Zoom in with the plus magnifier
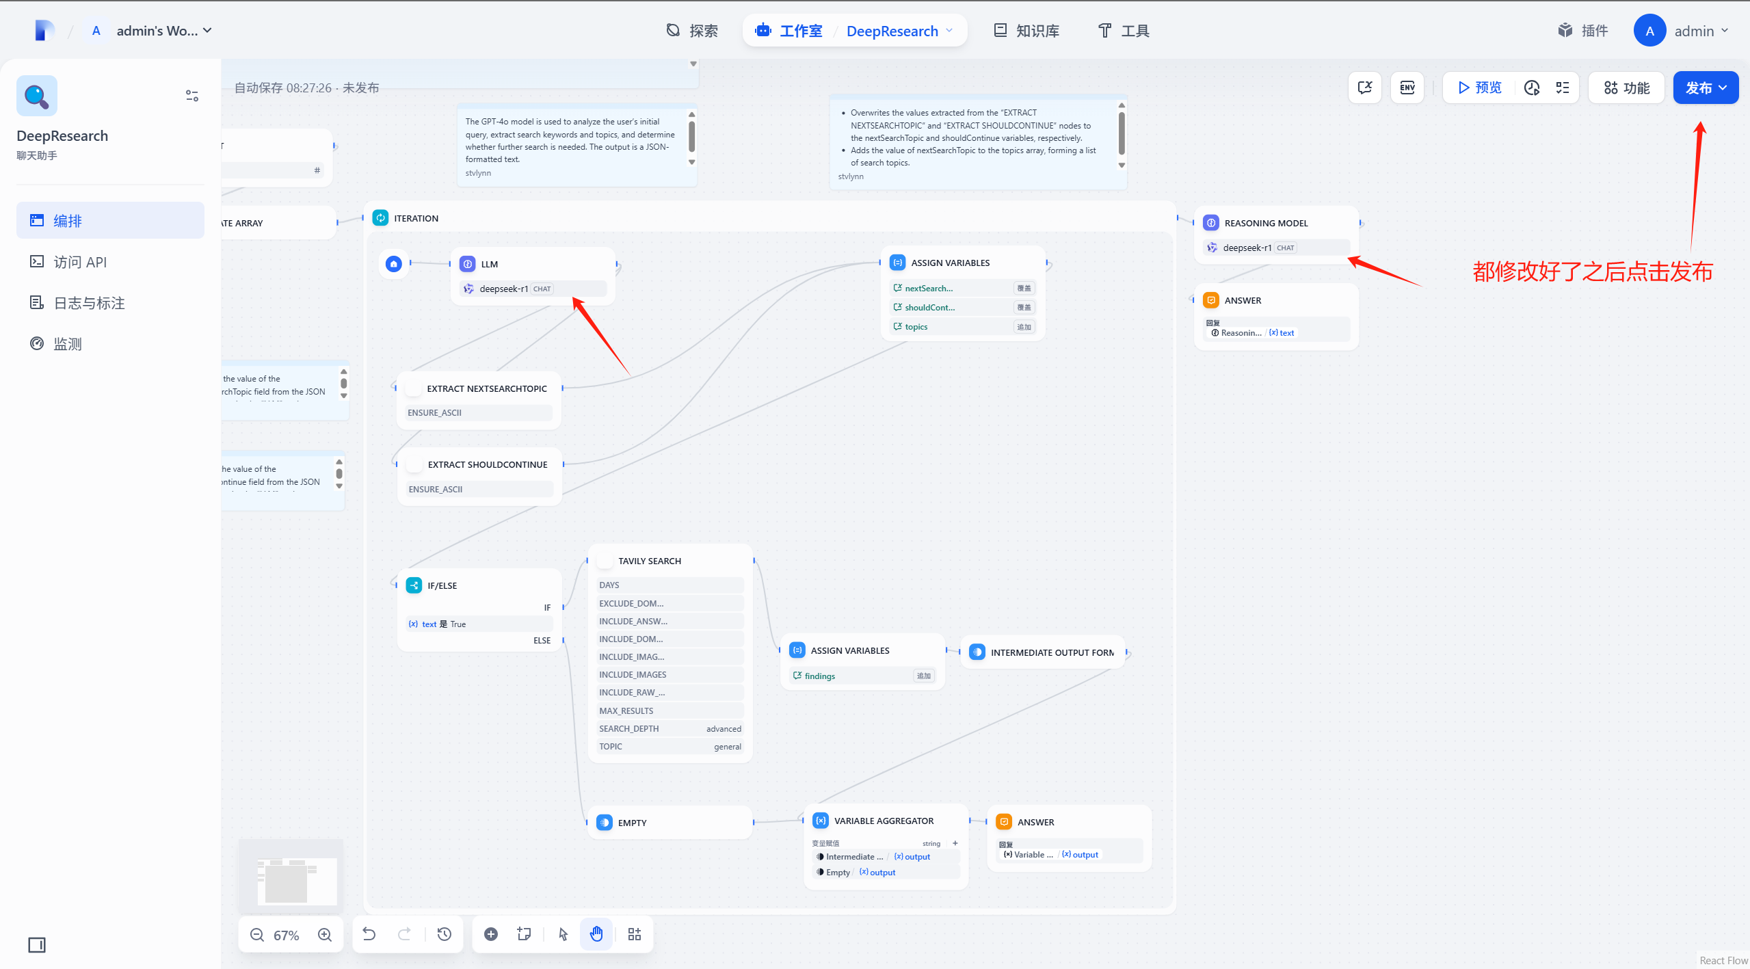Viewport: 1750px width, 969px height. tap(325, 935)
